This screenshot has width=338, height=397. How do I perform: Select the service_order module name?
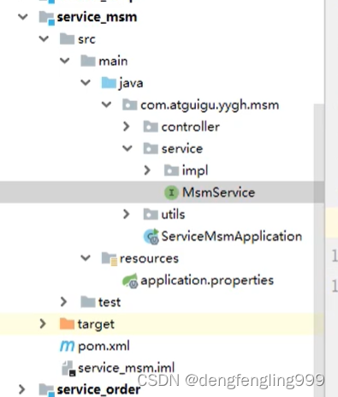pos(98,390)
